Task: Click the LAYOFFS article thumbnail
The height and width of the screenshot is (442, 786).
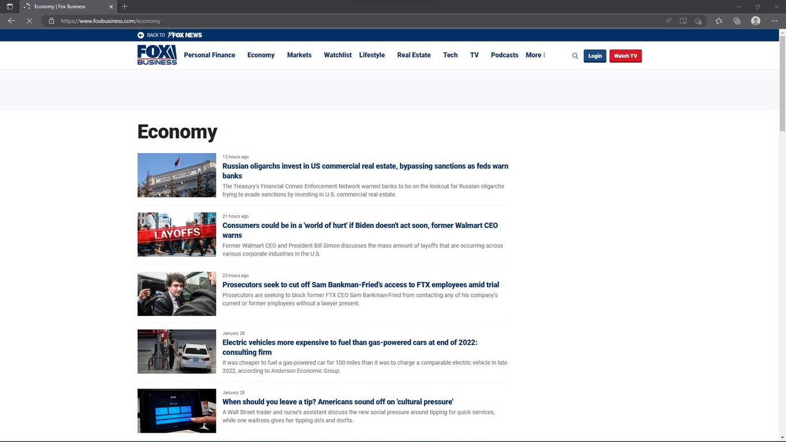Action: point(177,234)
